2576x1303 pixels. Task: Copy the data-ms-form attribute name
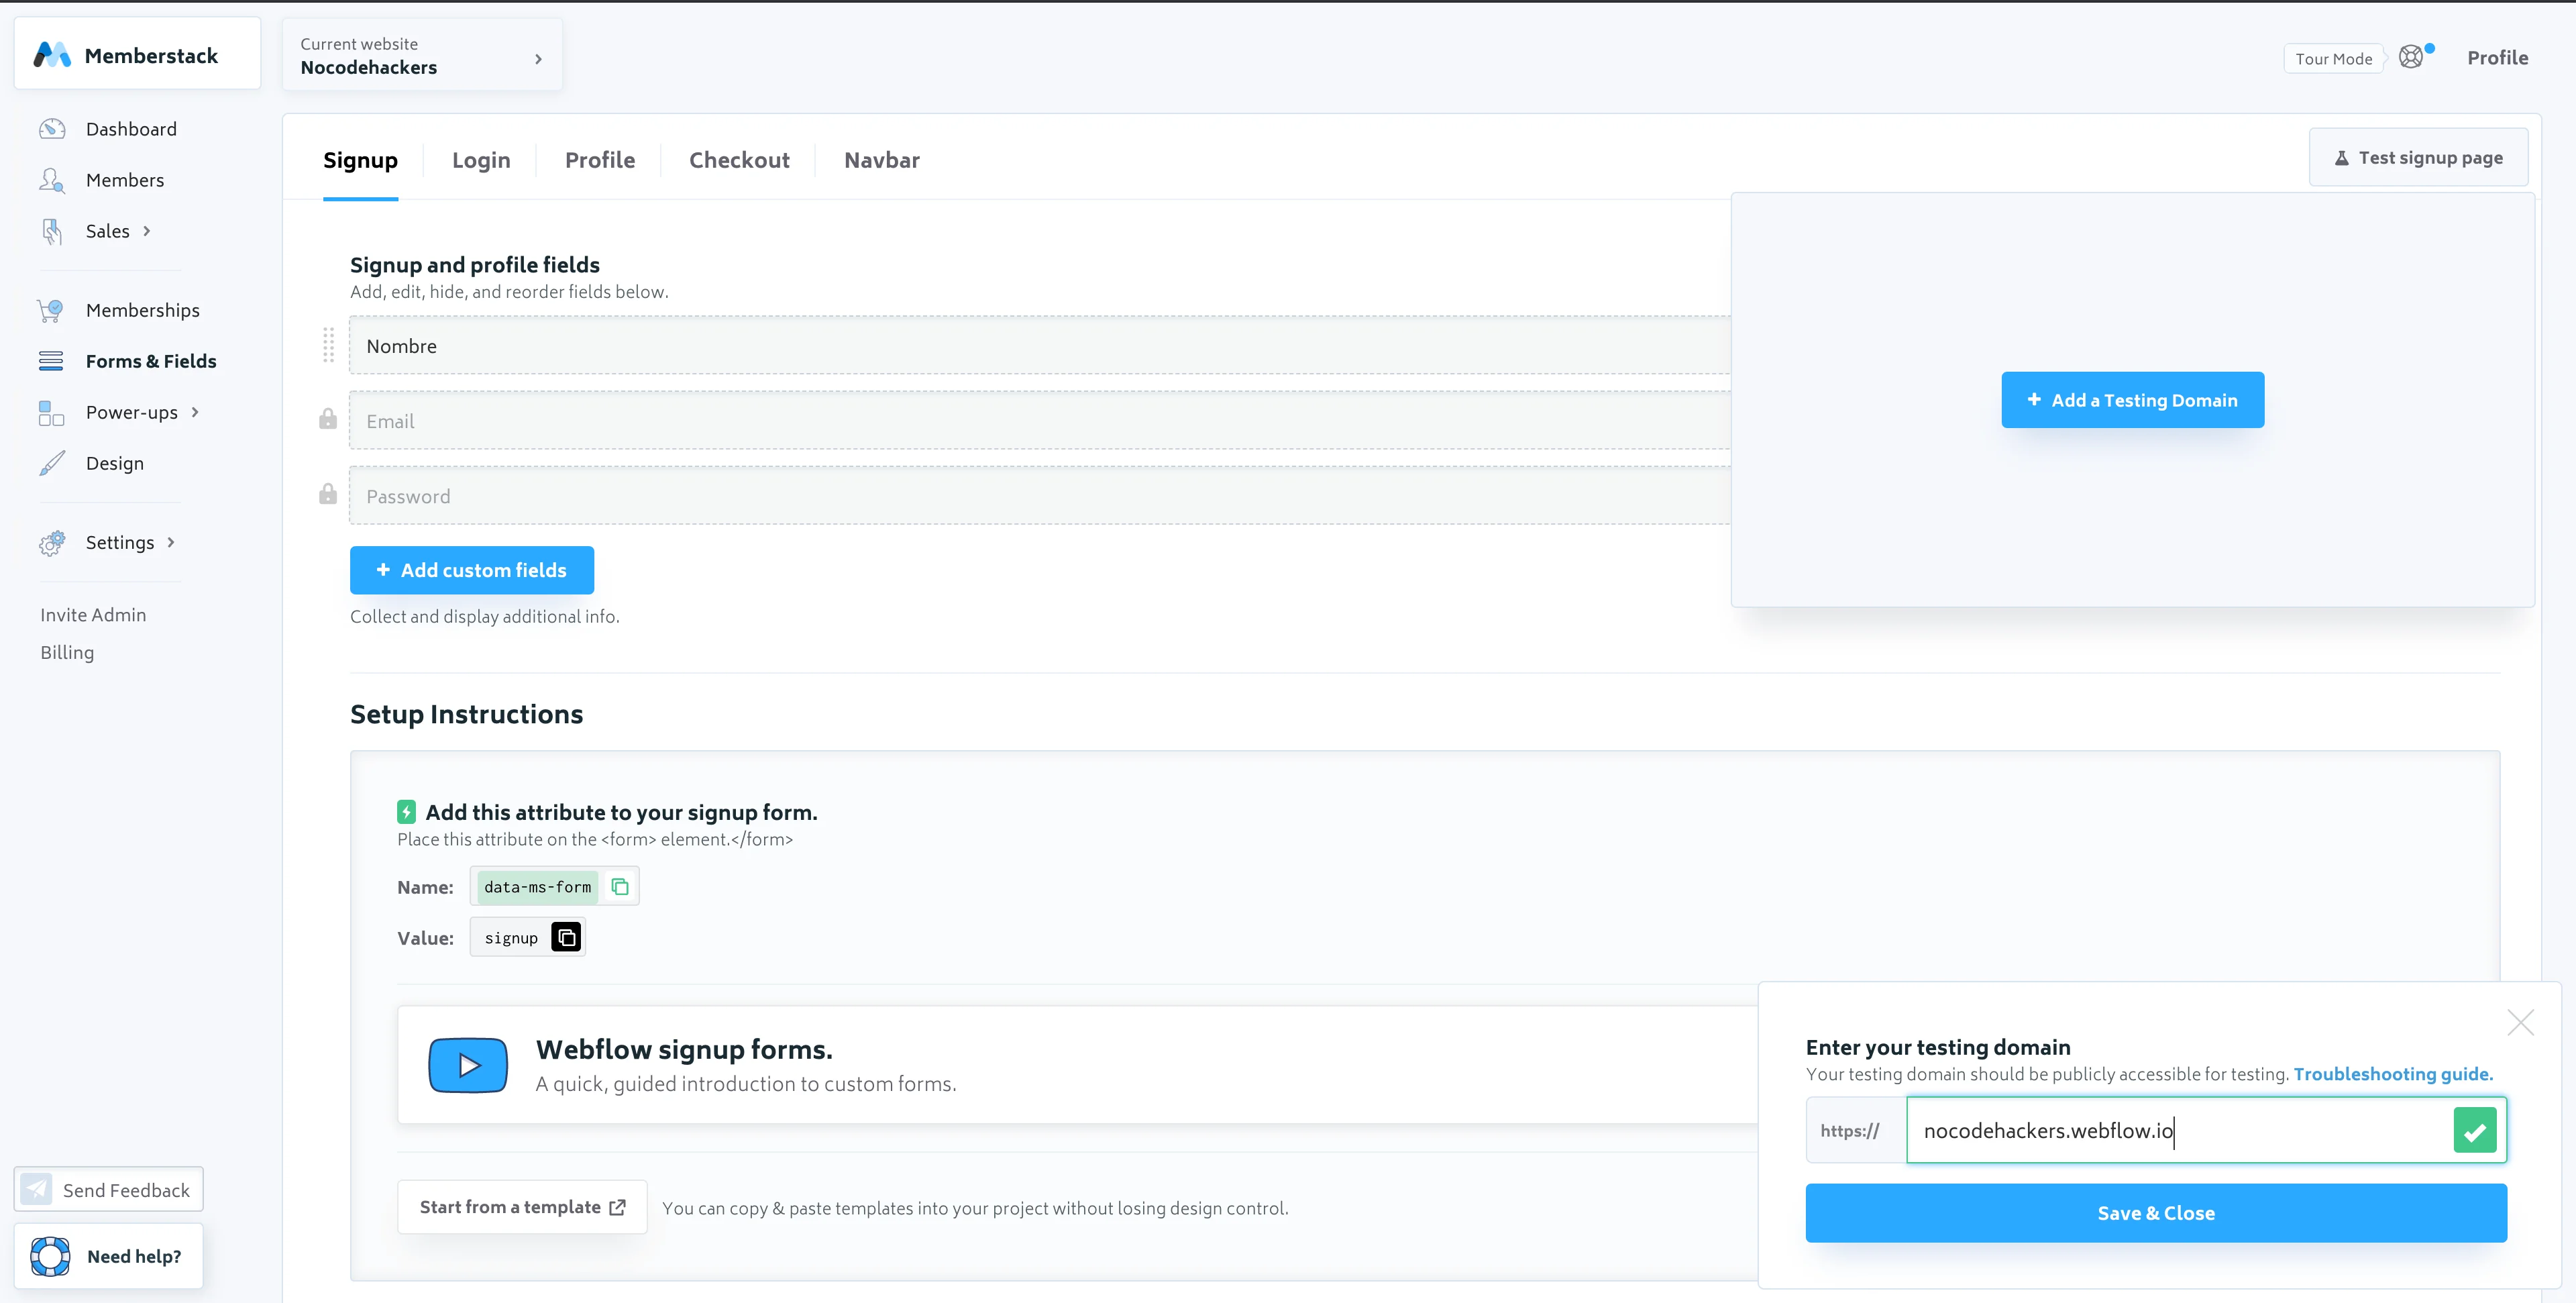[620, 887]
